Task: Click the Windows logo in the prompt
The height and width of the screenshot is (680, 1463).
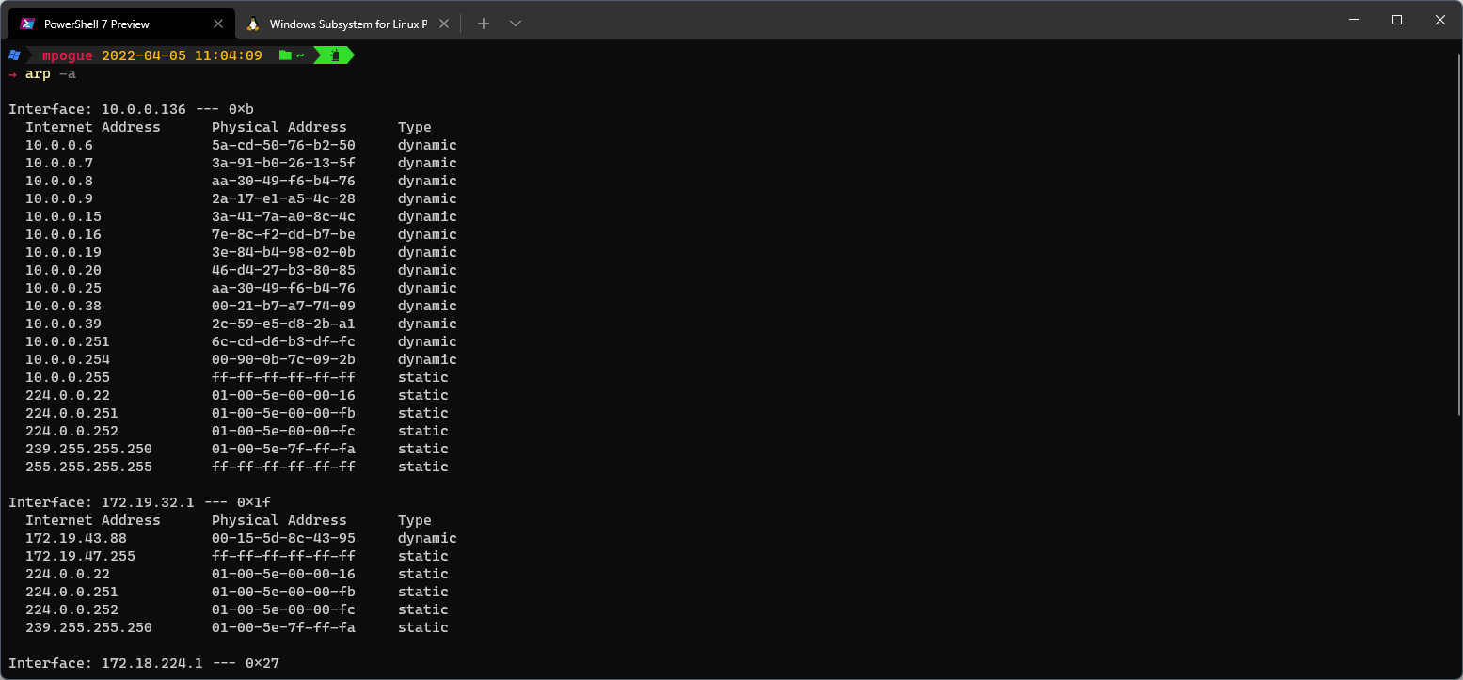Action: click(14, 55)
